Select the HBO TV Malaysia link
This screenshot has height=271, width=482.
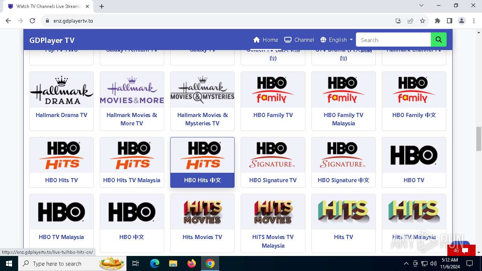click(61, 237)
